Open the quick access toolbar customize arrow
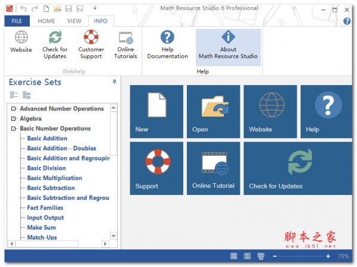The width and height of the screenshot is (357, 267). click(95, 8)
